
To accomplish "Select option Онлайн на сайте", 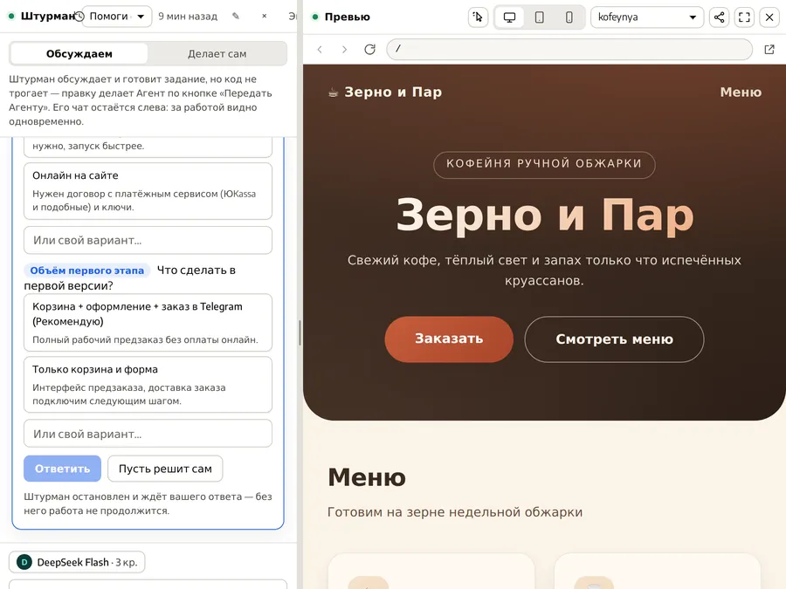I will pyautogui.click(x=148, y=191).
